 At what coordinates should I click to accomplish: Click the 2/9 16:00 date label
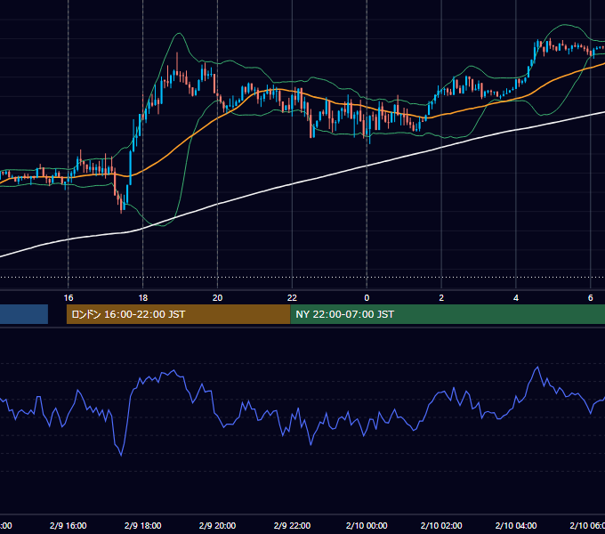pyautogui.click(x=69, y=525)
